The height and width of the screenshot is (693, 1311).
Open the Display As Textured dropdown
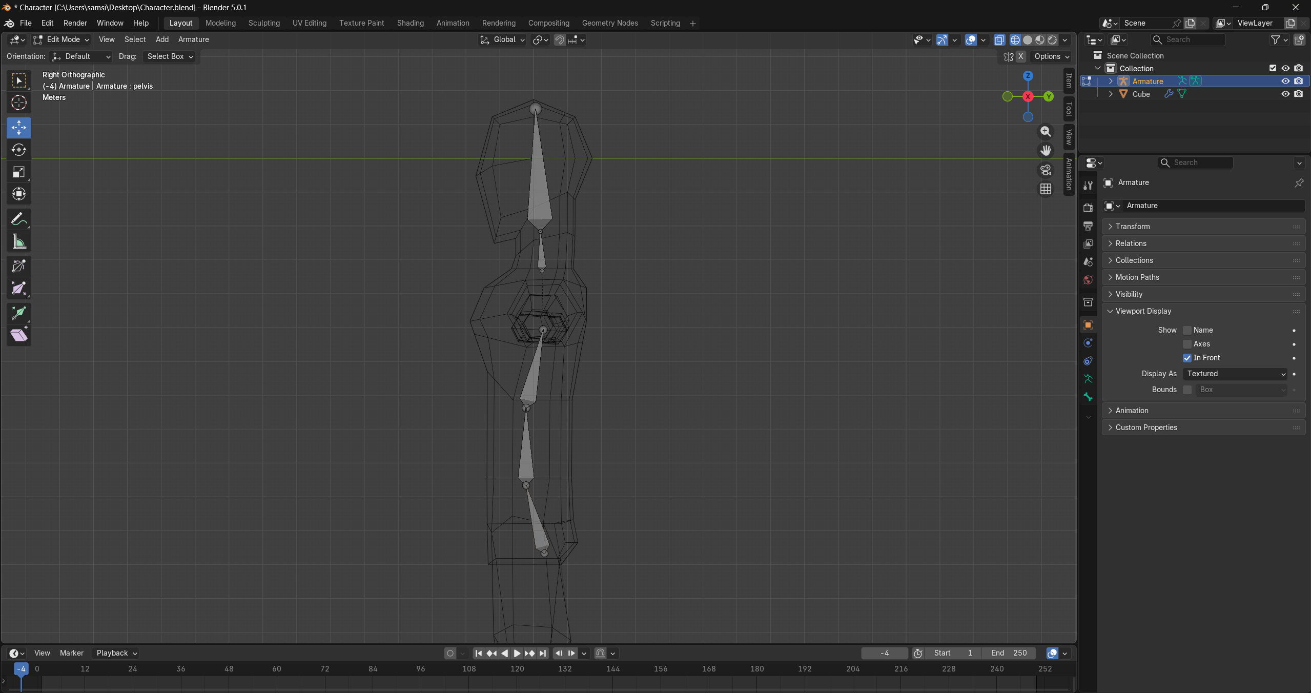coord(1235,374)
